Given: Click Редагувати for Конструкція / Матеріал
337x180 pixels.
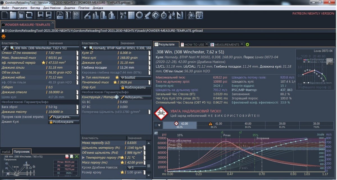Looking at the screenshot, I should point(136,97).
